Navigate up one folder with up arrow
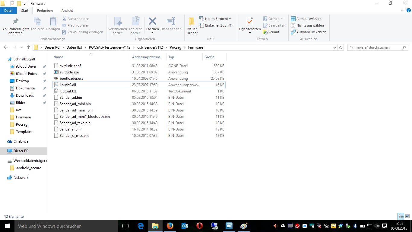Image resolution: width=412 pixels, height=232 pixels. [29, 47]
